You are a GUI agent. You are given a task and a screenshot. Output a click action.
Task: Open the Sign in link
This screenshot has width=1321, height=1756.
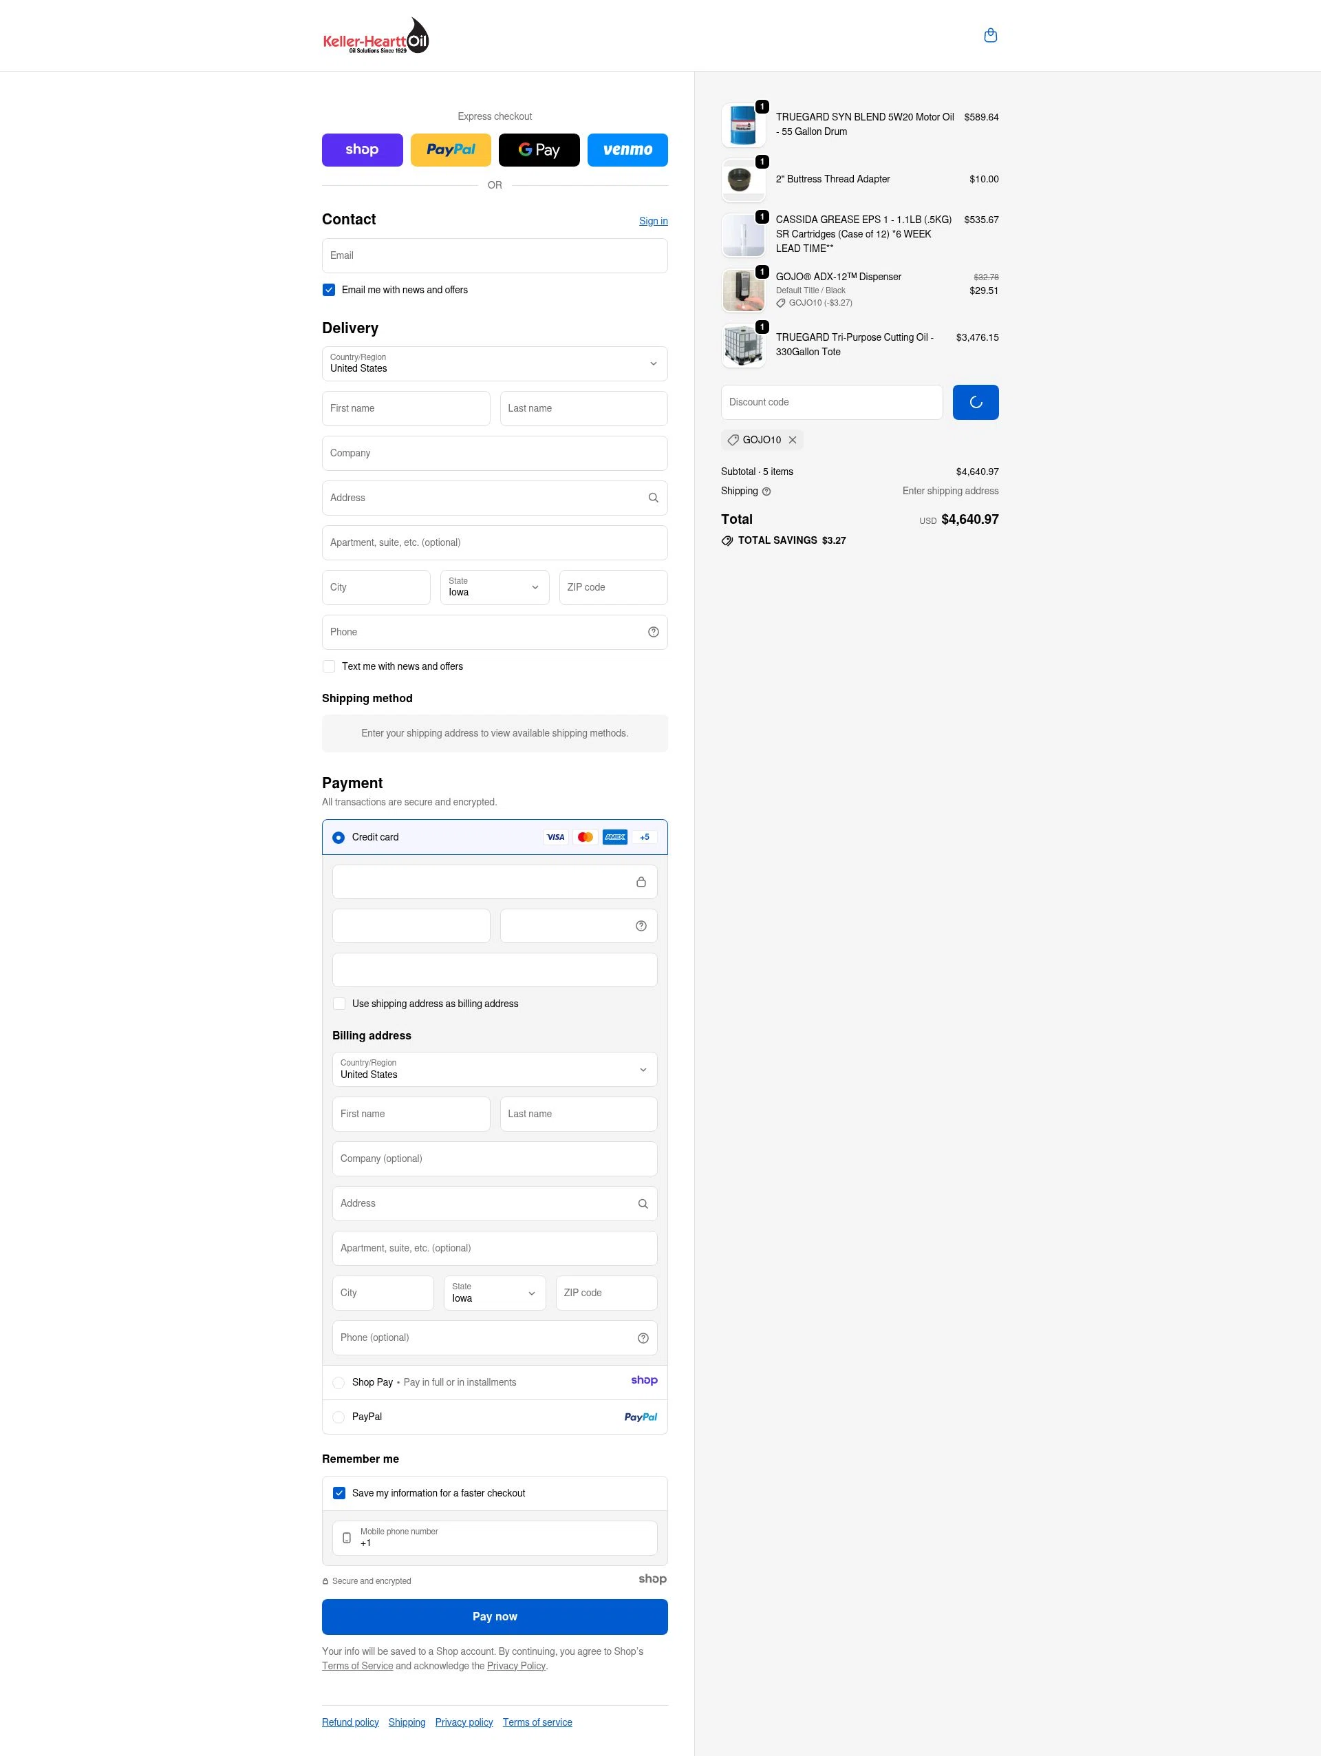(653, 221)
